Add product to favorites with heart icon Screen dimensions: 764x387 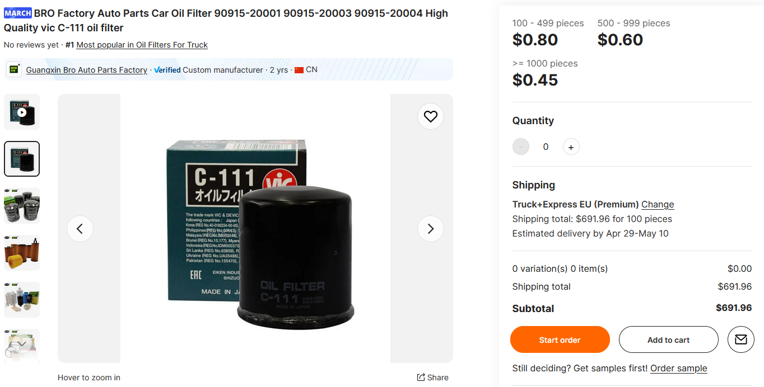coord(431,116)
